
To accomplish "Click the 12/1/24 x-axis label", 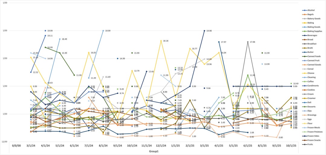I will [161, 145].
